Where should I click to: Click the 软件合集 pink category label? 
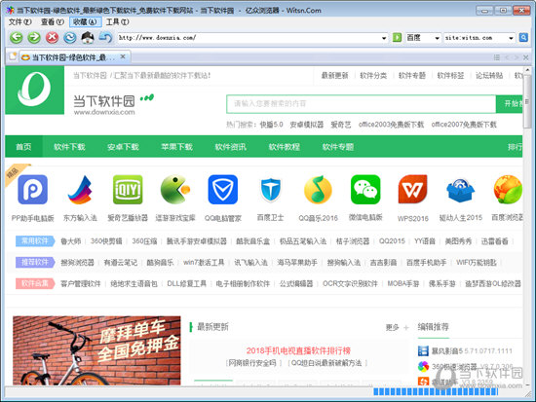coord(35,283)
